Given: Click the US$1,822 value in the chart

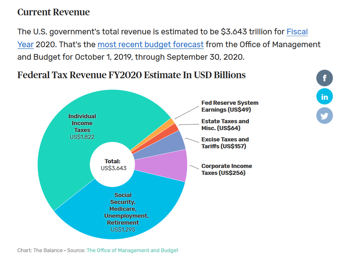Looking at the screenshot, I should pos(82,137).
